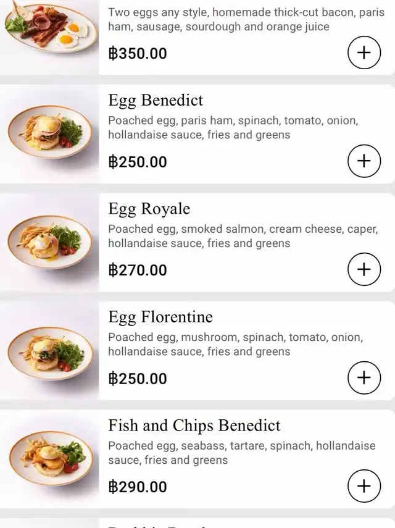Tap the ฿270.00 Egg Royale price
395x528 pixels.
[x=138, y=270]
